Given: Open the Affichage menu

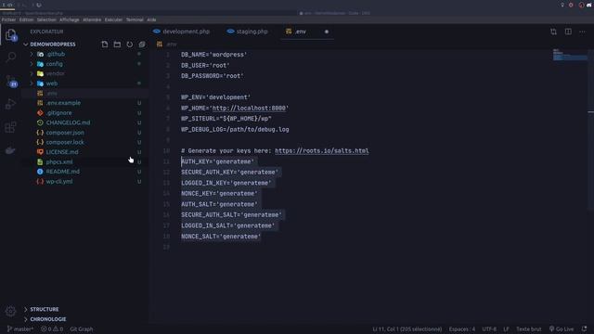Looking at the screenshot, I should (x=70, y=19).
